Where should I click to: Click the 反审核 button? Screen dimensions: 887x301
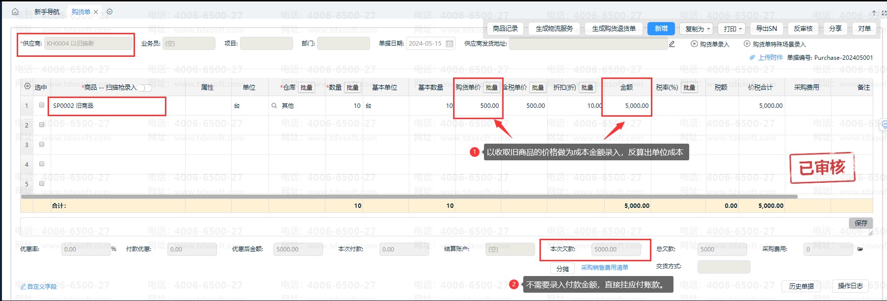tap(803, 28)
